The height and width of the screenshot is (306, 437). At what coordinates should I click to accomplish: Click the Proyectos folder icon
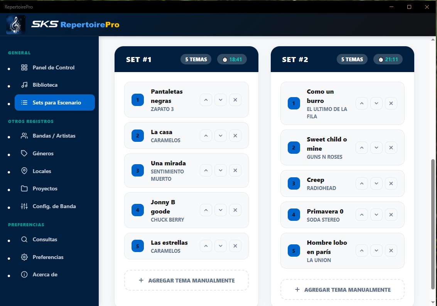tap(24, 188)
